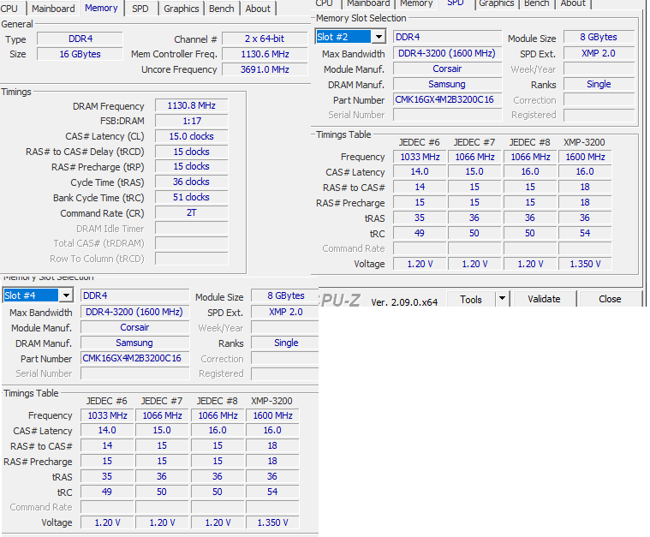This screenshot has height=537, width=650.
Task: Click Slot #2 XMP-3200 Voltage 1.350 V cell
Action: [585, 264]
